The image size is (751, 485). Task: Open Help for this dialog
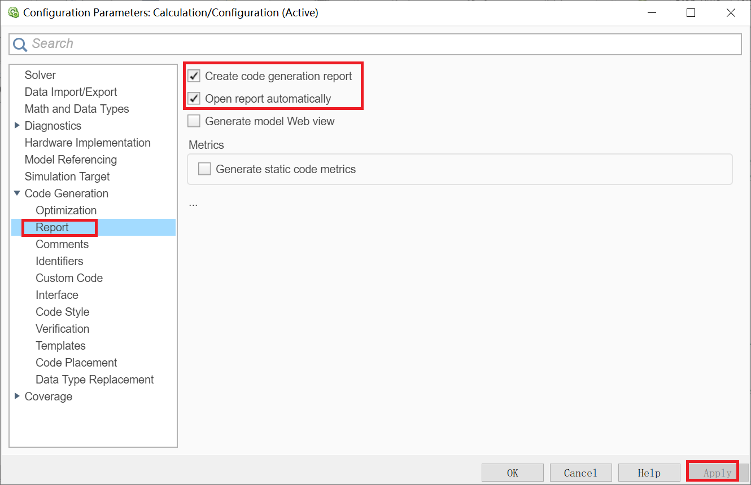coord(649,473)
